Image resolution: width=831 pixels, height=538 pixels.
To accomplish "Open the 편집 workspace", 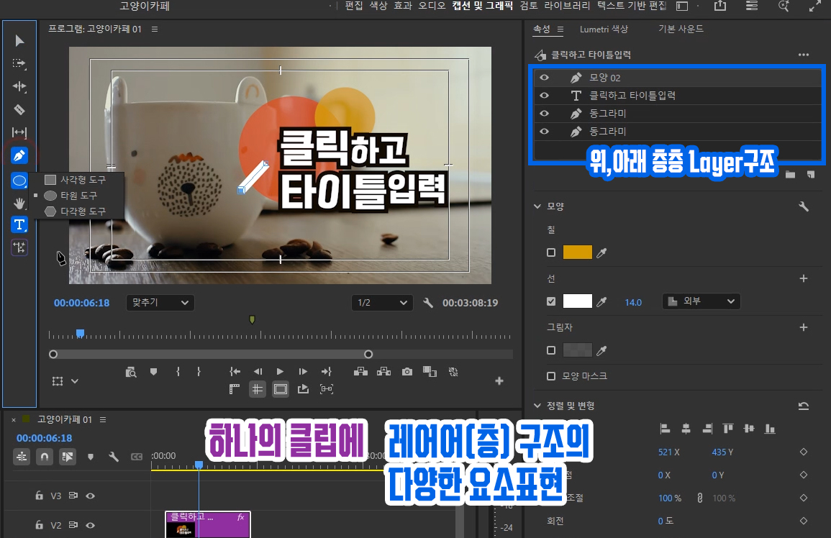I will pyautogui.click(x=354, y=6).
